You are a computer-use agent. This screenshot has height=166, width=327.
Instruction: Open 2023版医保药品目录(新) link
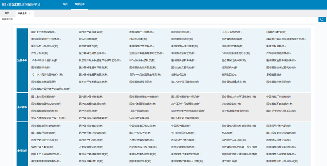pos(143,147)
